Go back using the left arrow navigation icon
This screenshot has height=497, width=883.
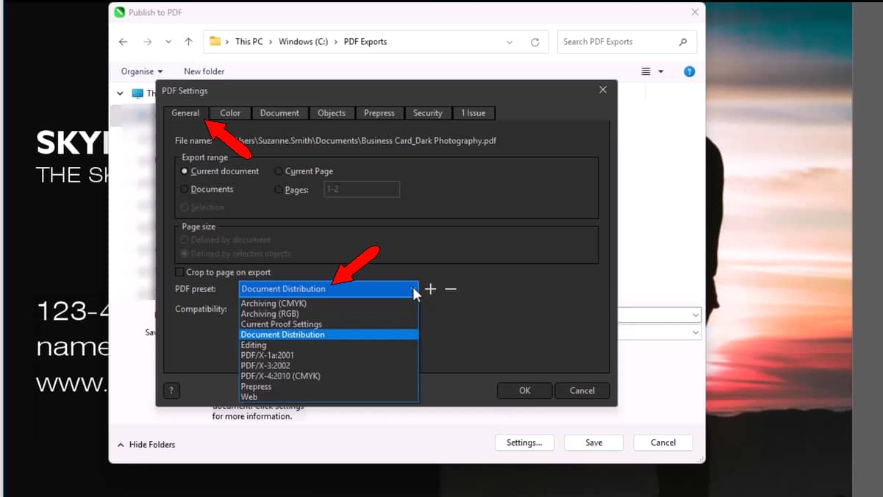pos(123,42)
